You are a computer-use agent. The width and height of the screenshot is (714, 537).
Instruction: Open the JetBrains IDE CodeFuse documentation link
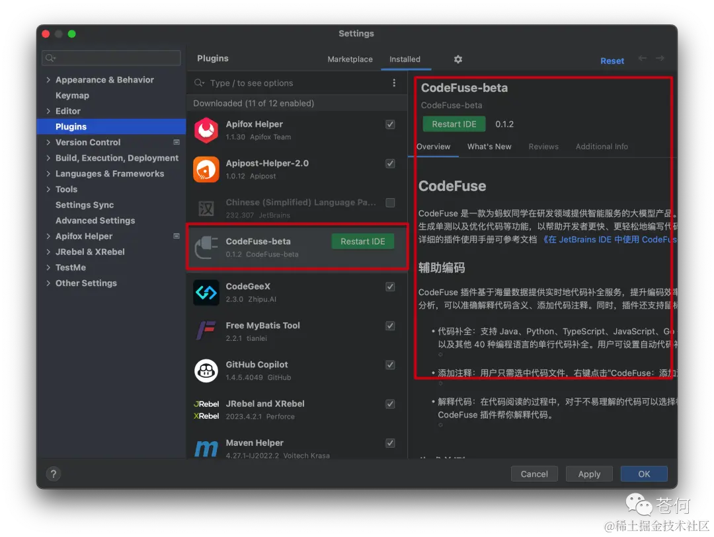pos(609,239)
